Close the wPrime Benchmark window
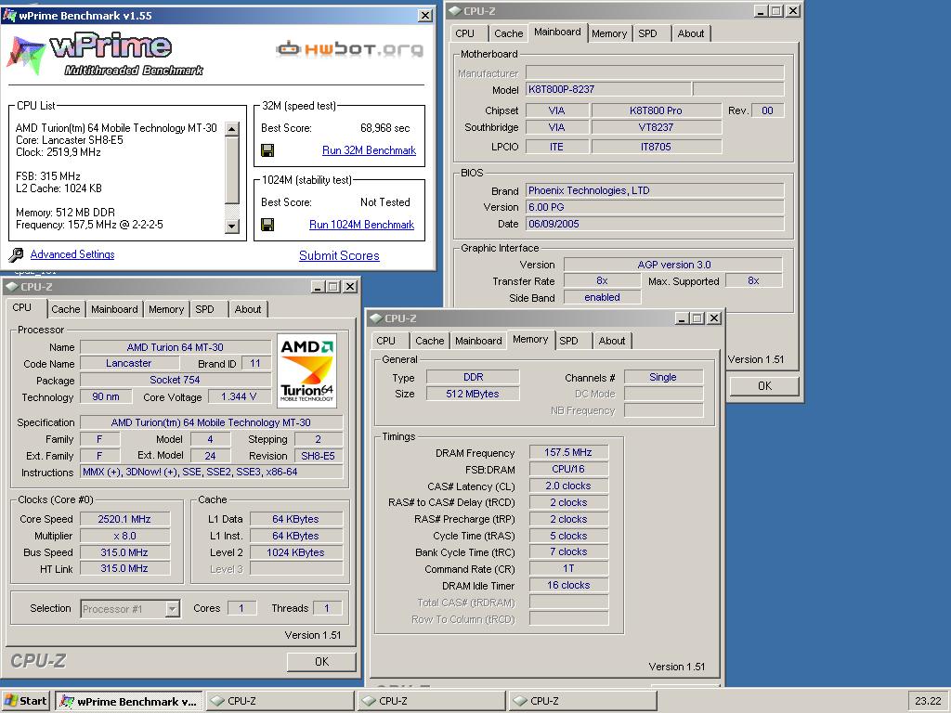This screenshot has height=713, width=951. pos(425,15)
